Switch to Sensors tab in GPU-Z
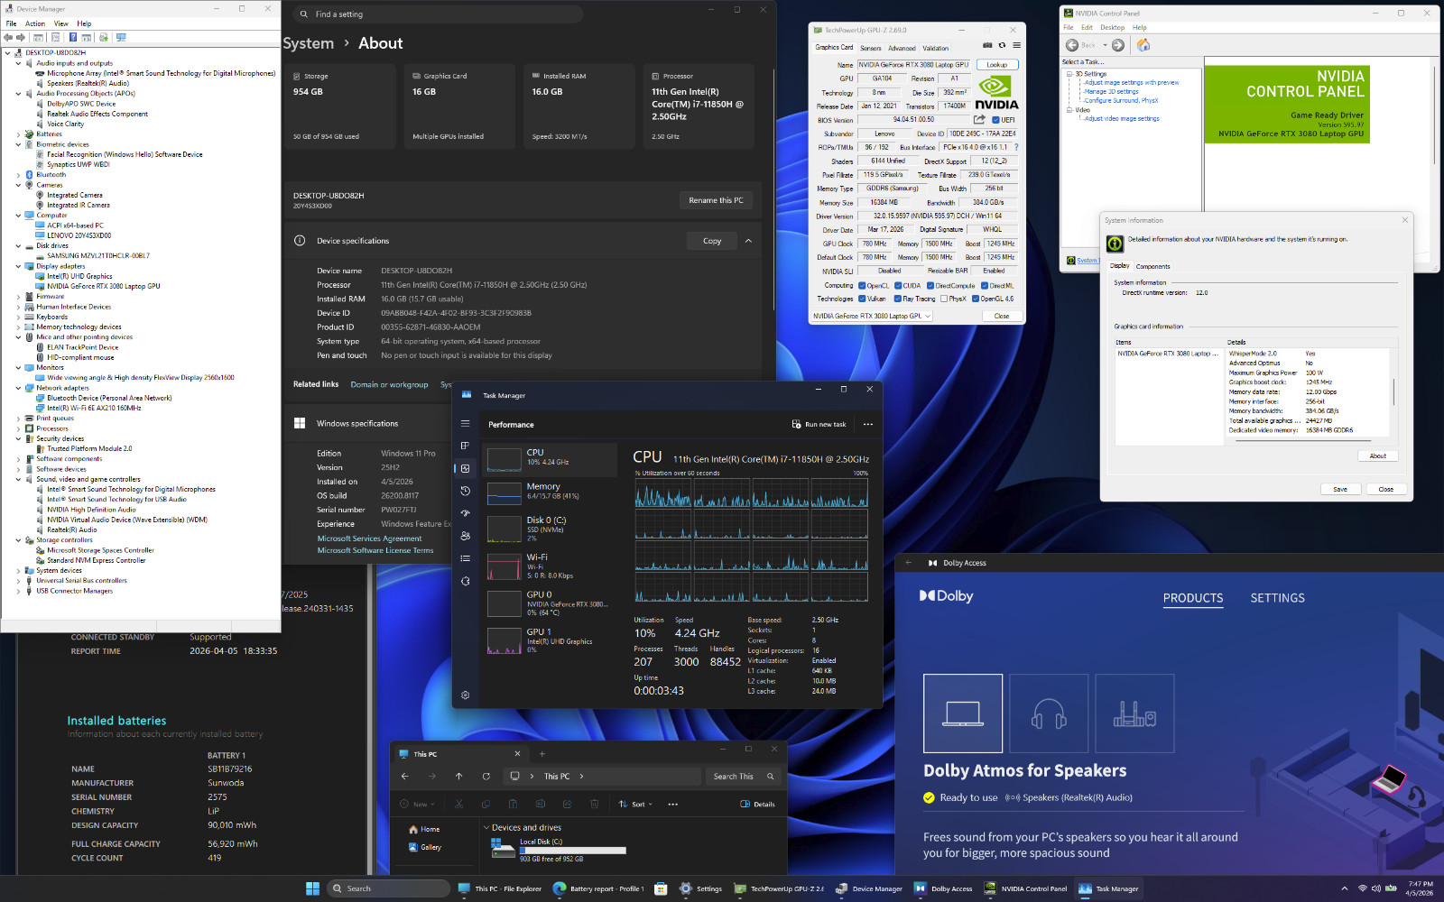Screen dimensions: 1444x902 click(871, 48)
